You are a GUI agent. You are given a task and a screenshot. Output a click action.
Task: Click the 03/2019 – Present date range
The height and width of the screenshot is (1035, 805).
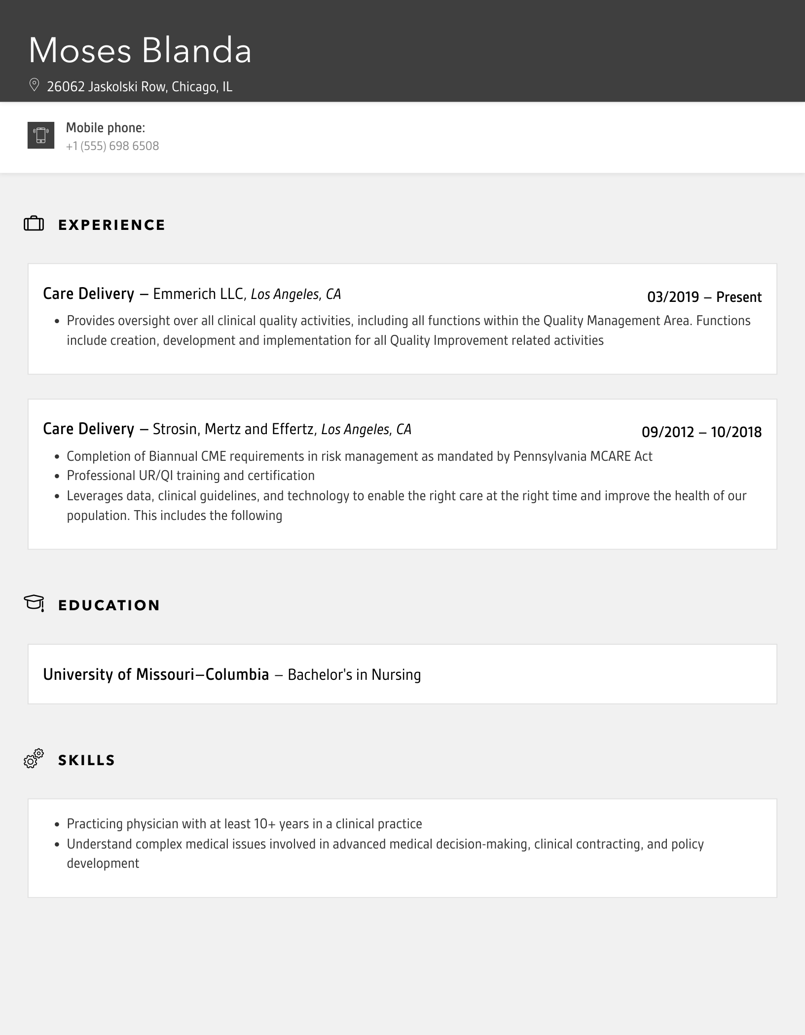tap(704, 297)
